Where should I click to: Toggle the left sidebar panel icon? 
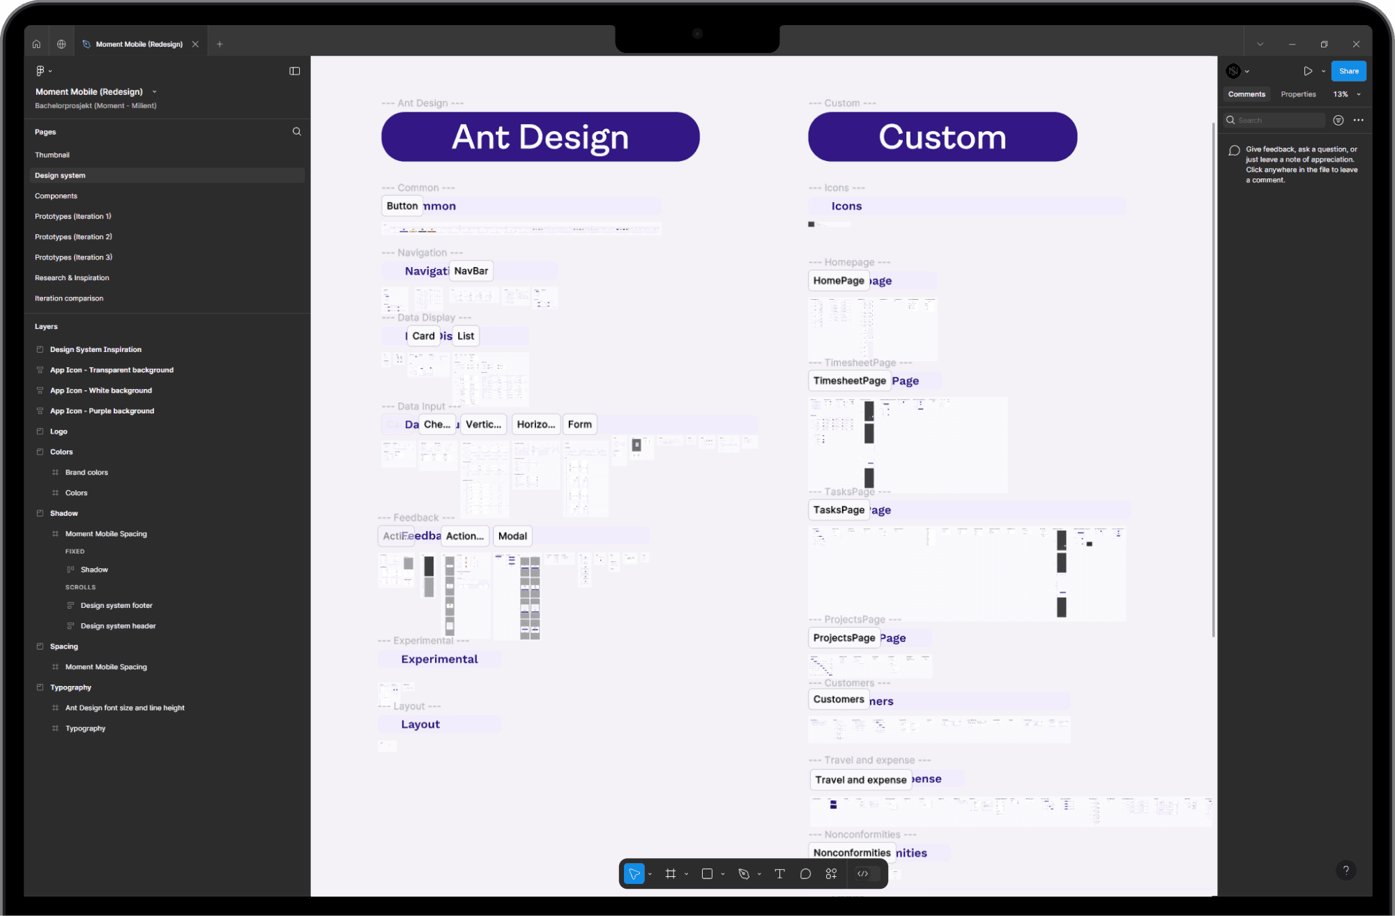(295, 71)
